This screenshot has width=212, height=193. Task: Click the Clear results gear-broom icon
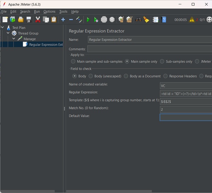point(121,20)
